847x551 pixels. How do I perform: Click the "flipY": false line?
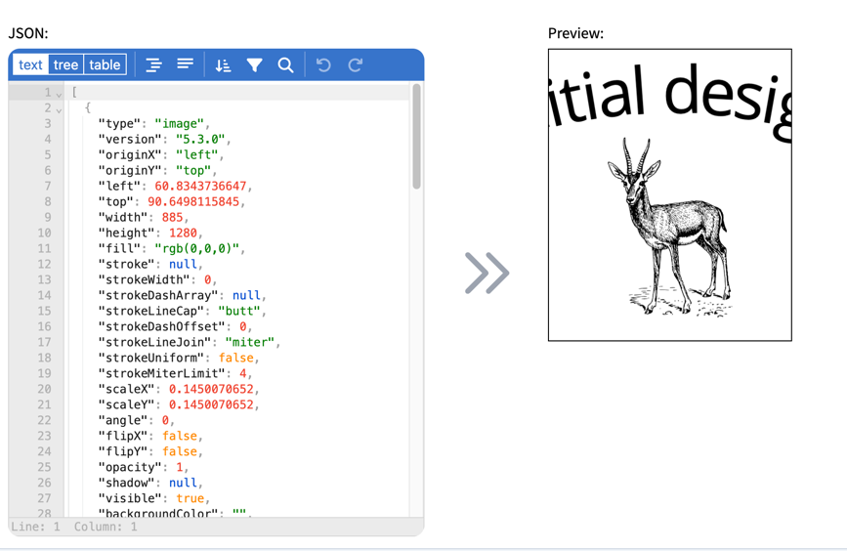[x=150, y=452]
